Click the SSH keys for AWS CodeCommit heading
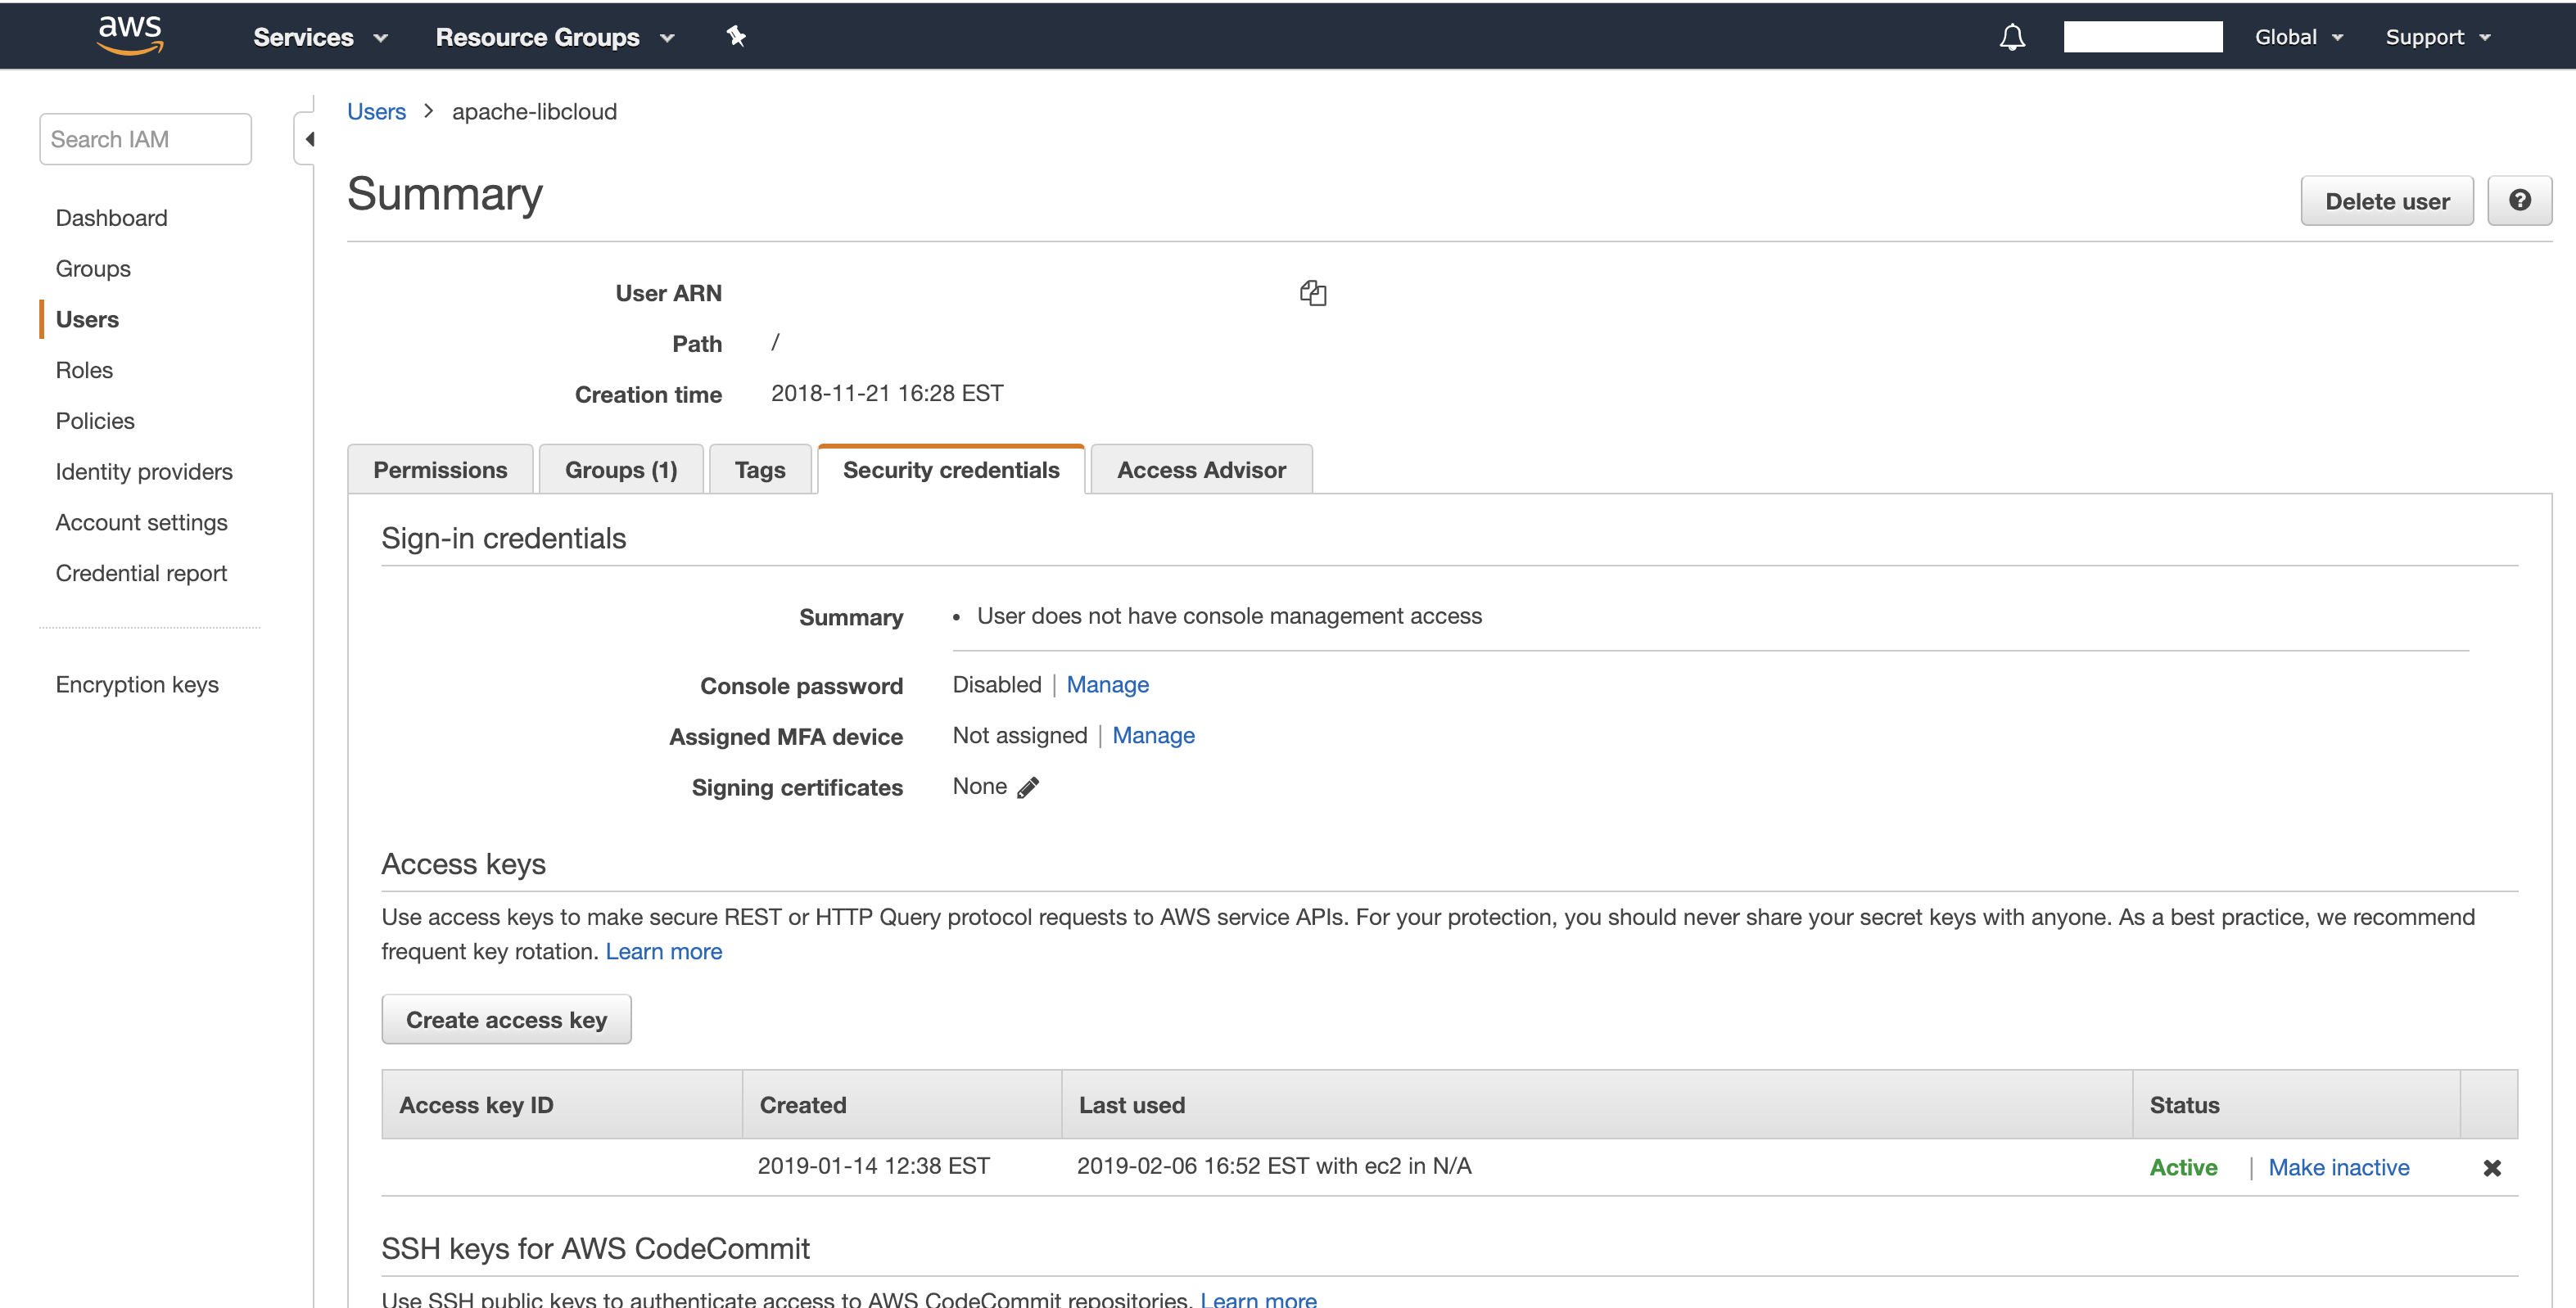The image size is (2576, 1308). (595, 1249)
